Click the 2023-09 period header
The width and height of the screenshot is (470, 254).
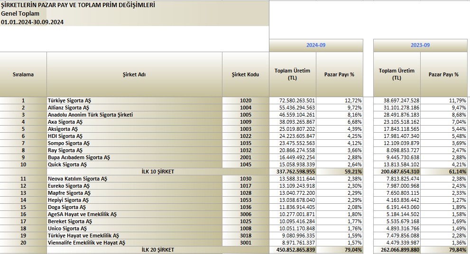tap(420, 45)
